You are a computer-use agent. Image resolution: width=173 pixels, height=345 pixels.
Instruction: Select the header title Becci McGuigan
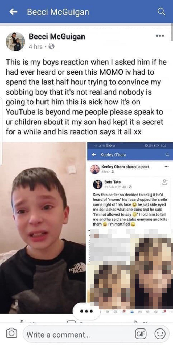[x=58, y=12]
